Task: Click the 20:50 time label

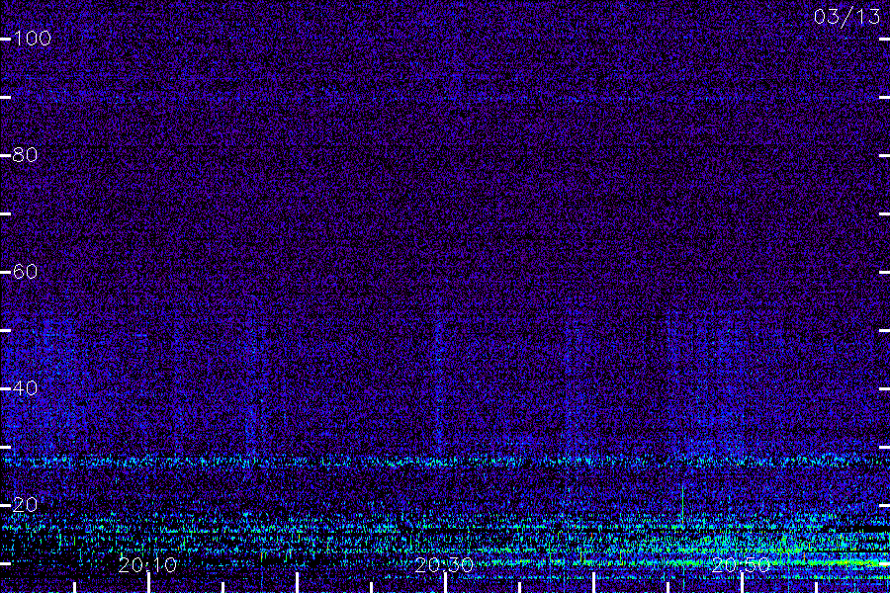Action: click(741, 565)
